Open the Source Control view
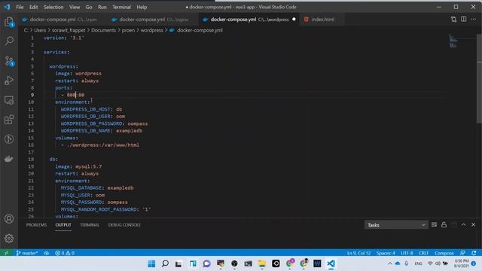482x271 pixels. point(9,61)
